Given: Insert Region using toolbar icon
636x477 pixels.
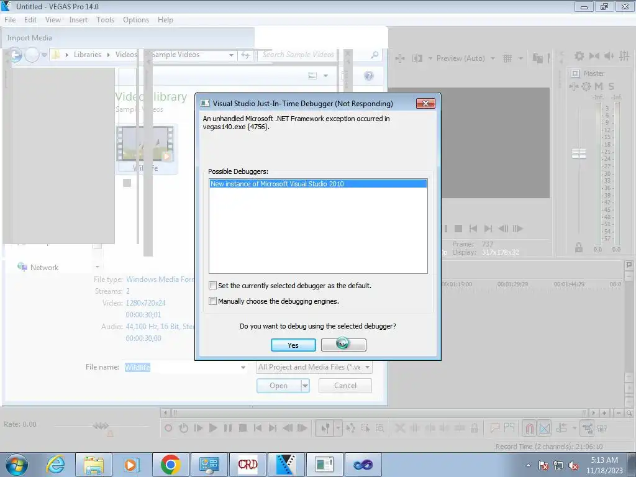Looking at the screenshot, I should pyautogui.click(x=509, y=427).
